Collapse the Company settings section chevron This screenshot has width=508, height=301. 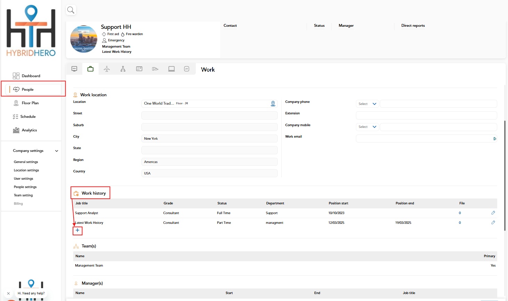[57, 151]
